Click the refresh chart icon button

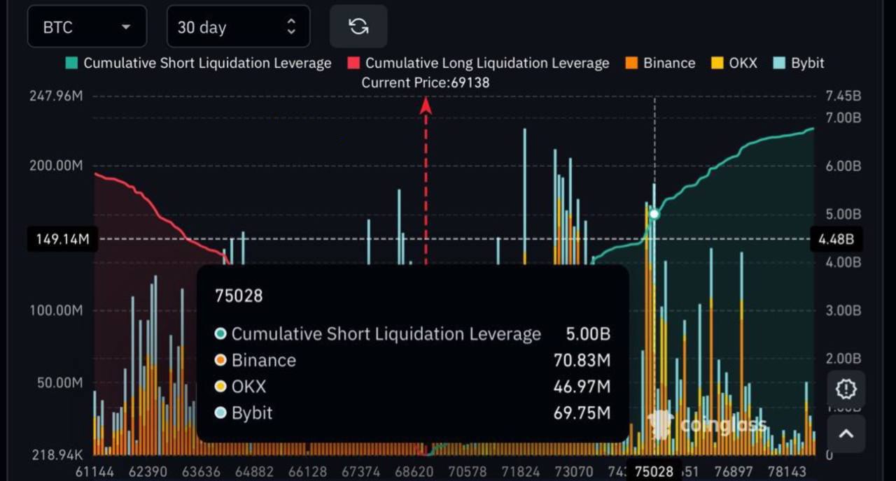(358, 27)
